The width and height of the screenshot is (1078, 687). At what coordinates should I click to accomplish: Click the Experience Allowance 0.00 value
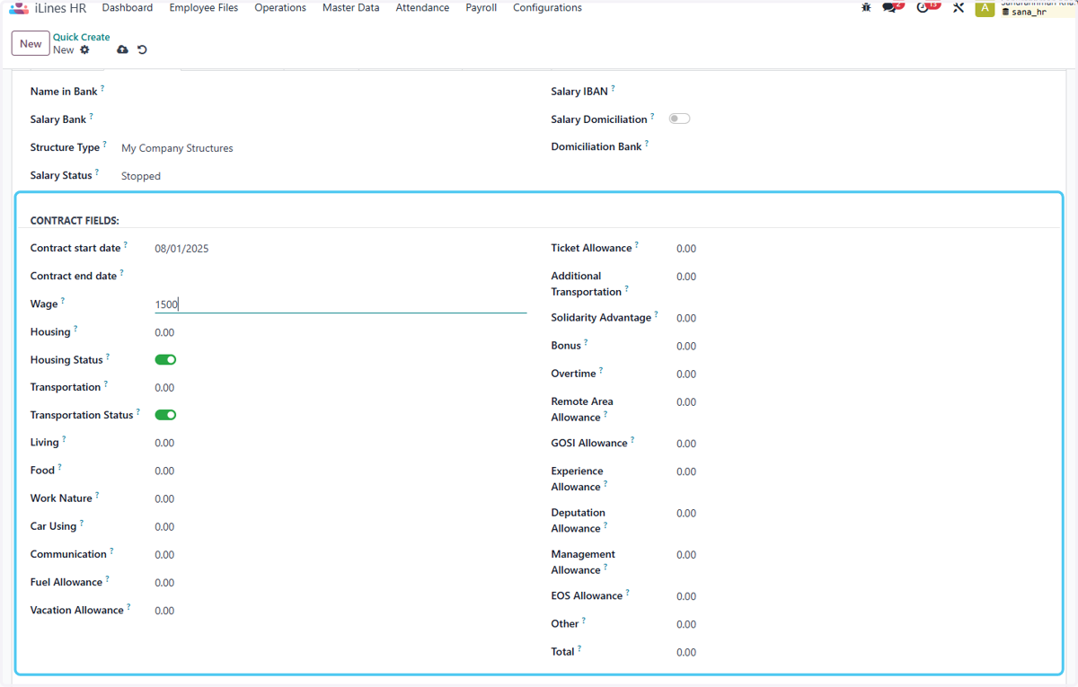pyautogui.click(x=686, y=471)
